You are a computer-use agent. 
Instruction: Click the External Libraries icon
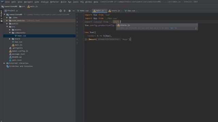pyautogui.click(x=7, y=63)
